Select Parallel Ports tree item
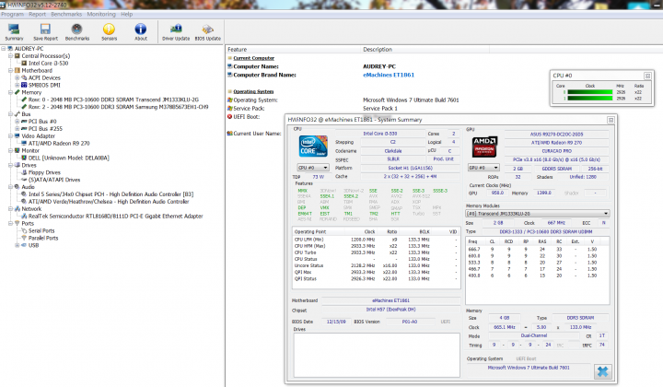Image resolution: width=663 pixels, height=387 pixels. point(43,238)
